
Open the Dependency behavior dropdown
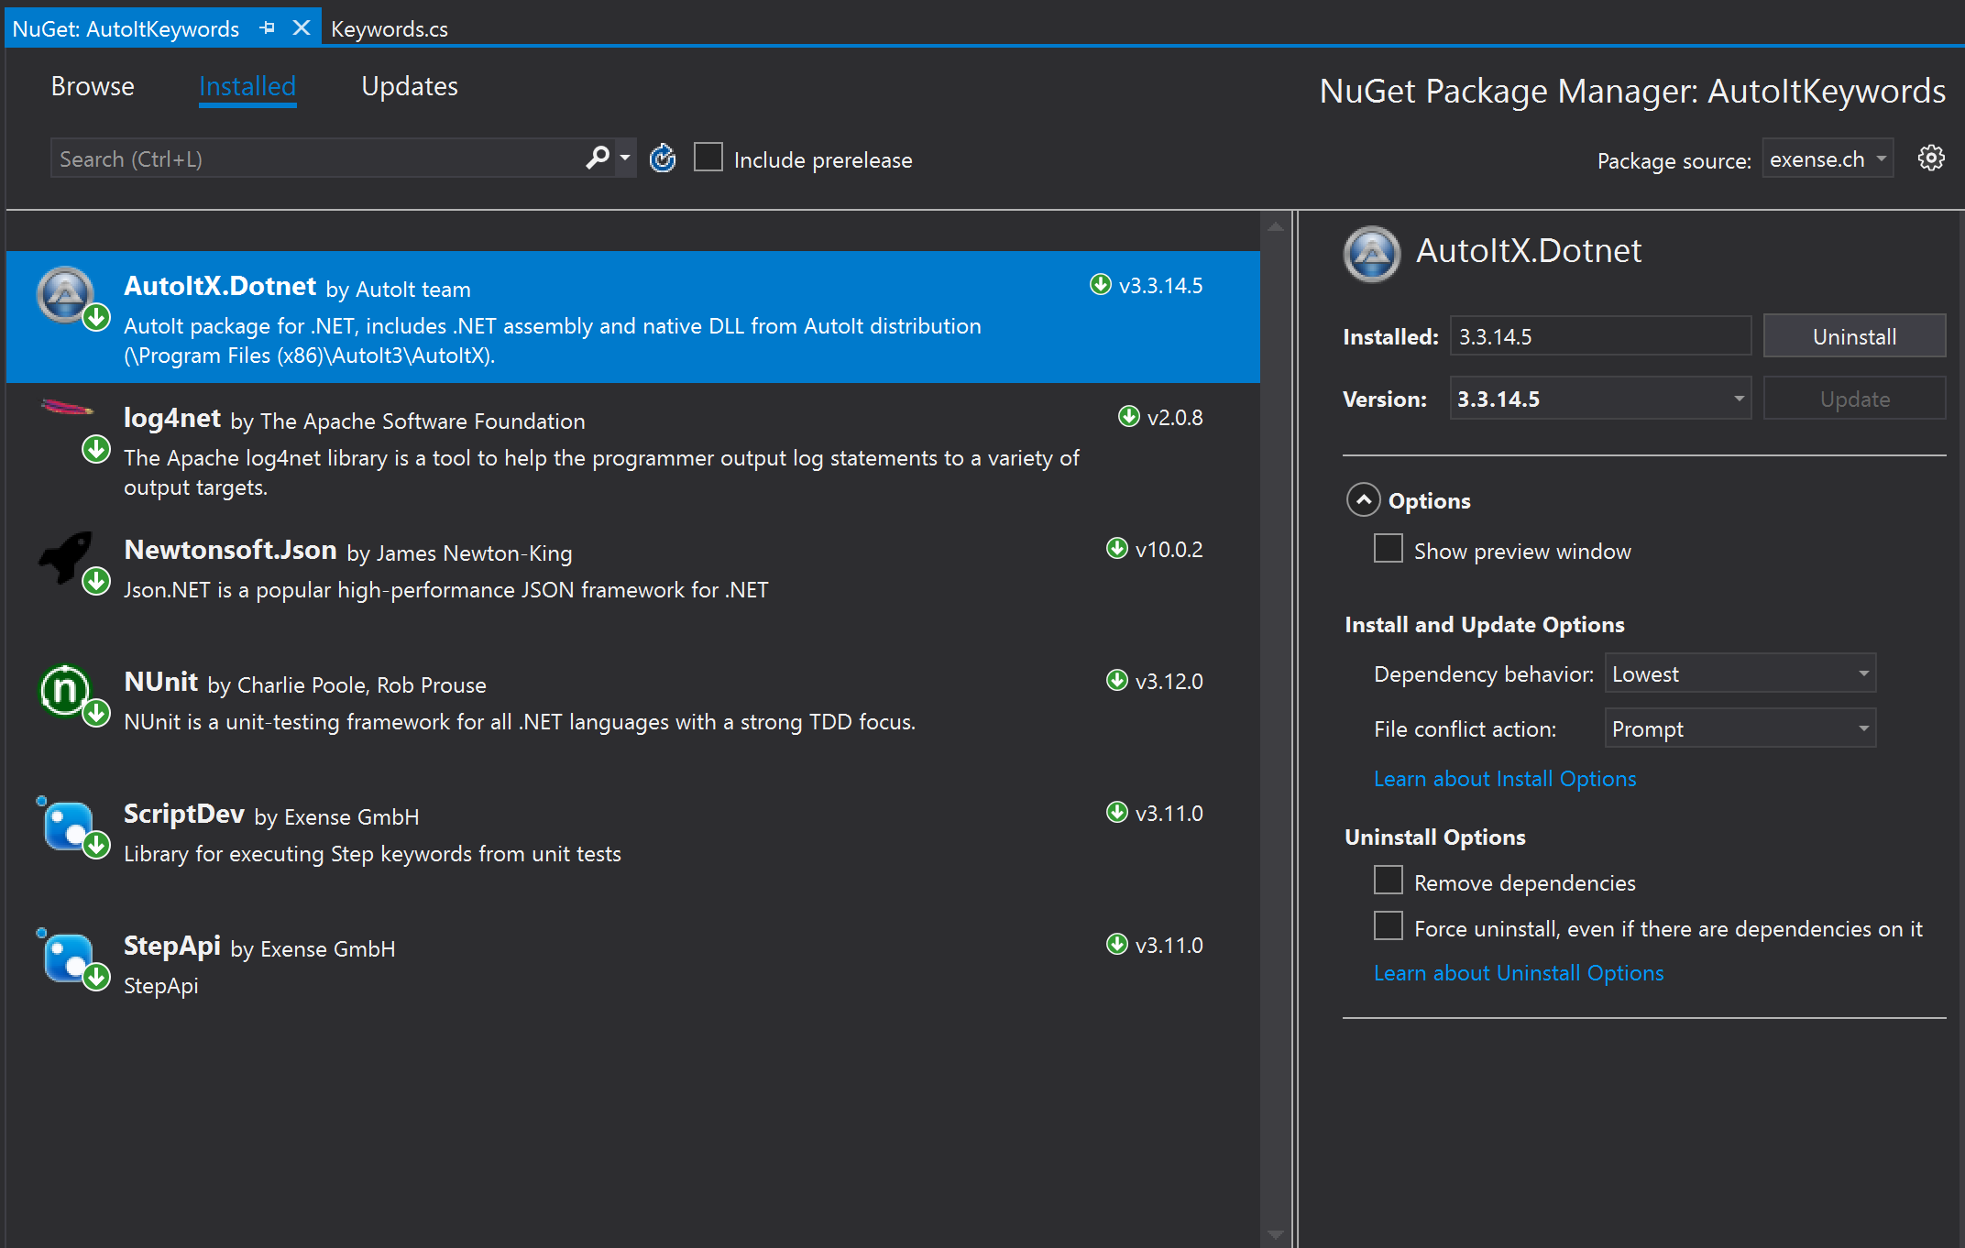1739,673
